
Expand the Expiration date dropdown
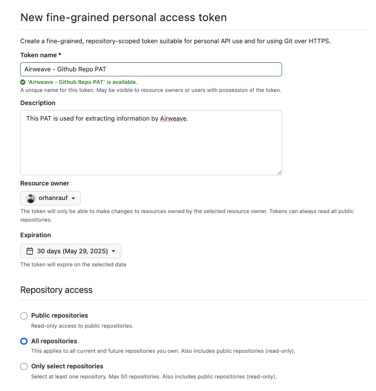71,251
